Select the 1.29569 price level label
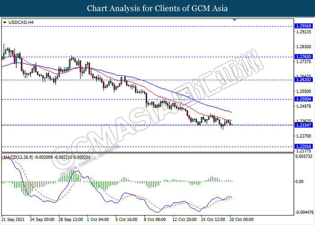 pos(304,26)
